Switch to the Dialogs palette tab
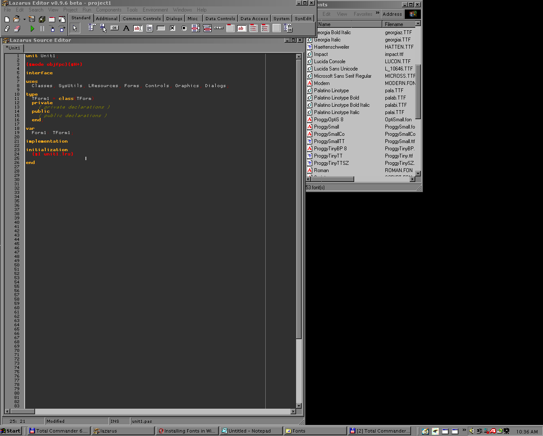This screenshot has height=436, width=543. pyautogui.click(x=174, y=18)
